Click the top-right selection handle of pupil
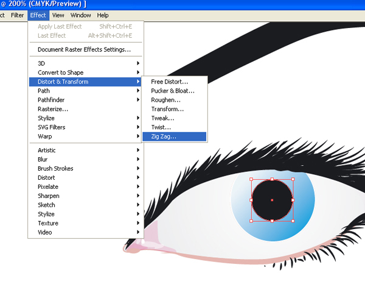Viewport: 365px width, 287px height. pyautogui.click(x=293, y=179)
